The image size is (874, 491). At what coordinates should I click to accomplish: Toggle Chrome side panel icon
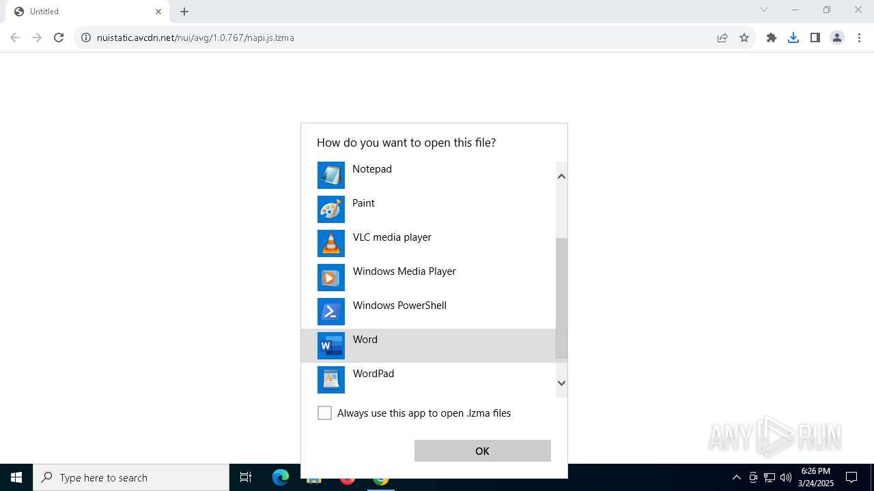tap(815, 38)
